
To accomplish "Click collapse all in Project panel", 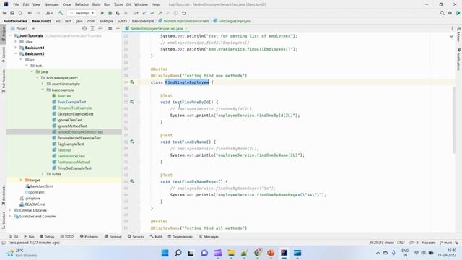I will [x=100, y=28].
